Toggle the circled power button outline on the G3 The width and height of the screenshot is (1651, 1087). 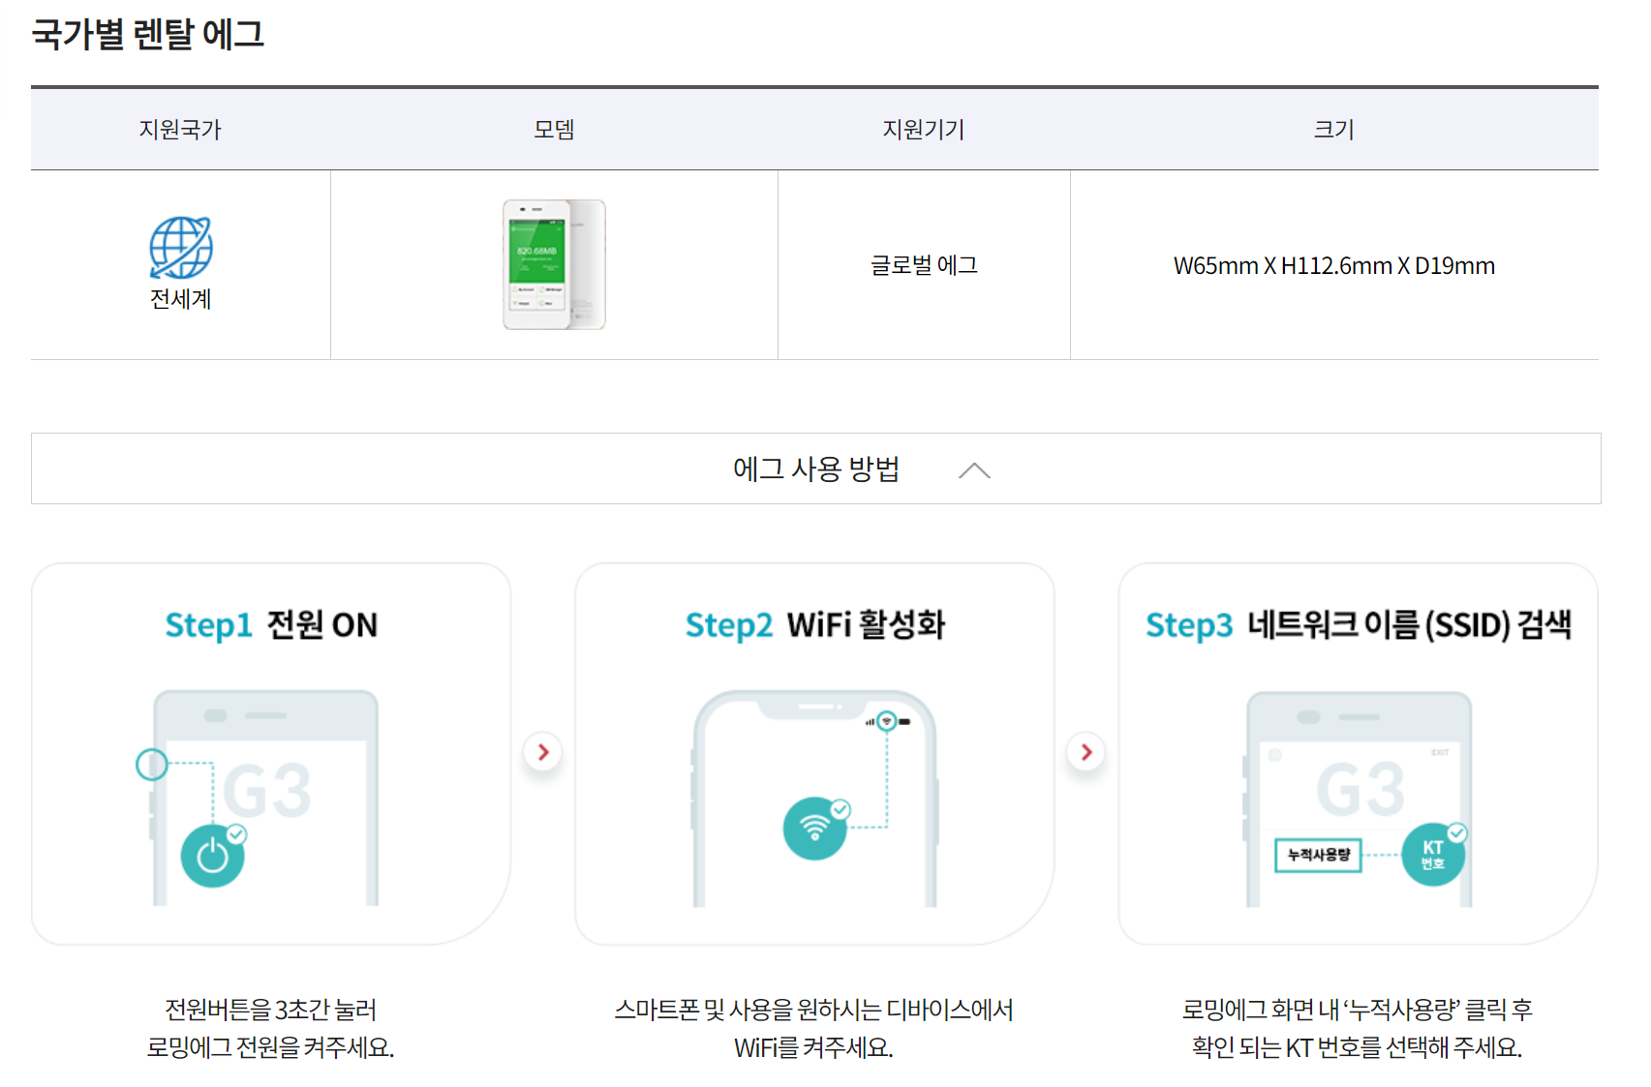[151, 765]
